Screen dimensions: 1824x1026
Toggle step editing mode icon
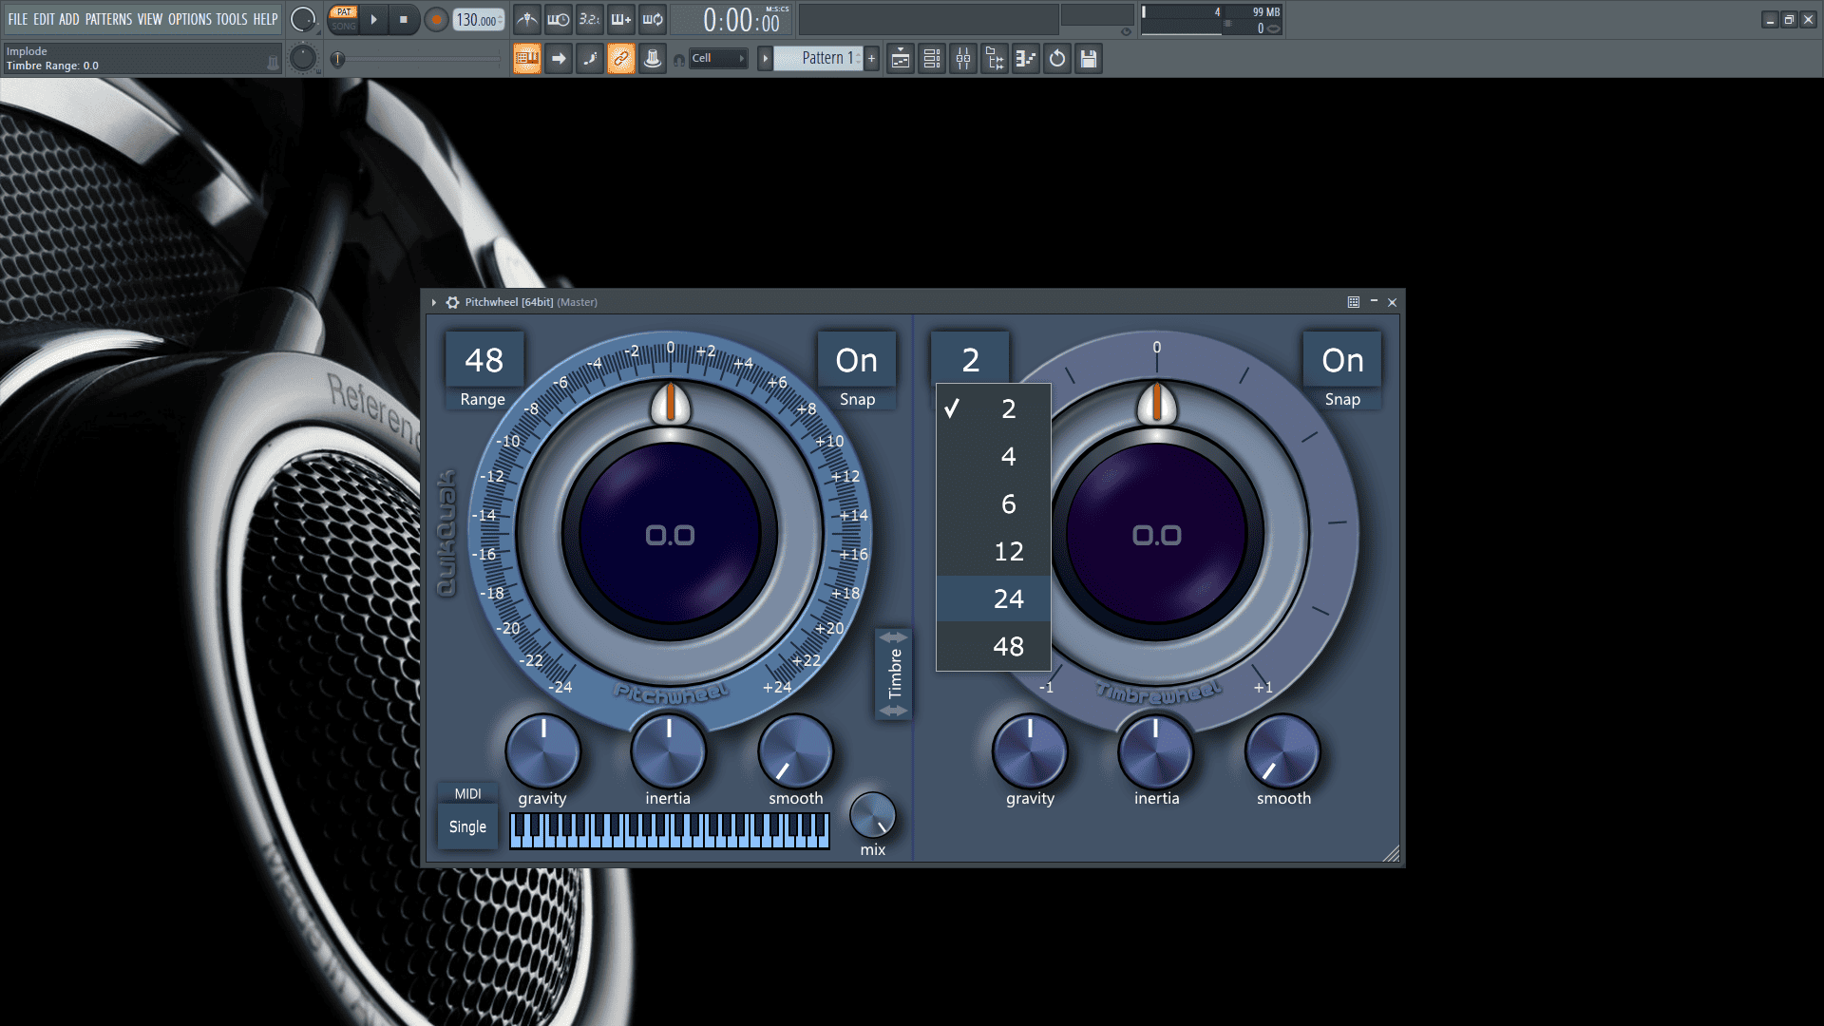590,58
